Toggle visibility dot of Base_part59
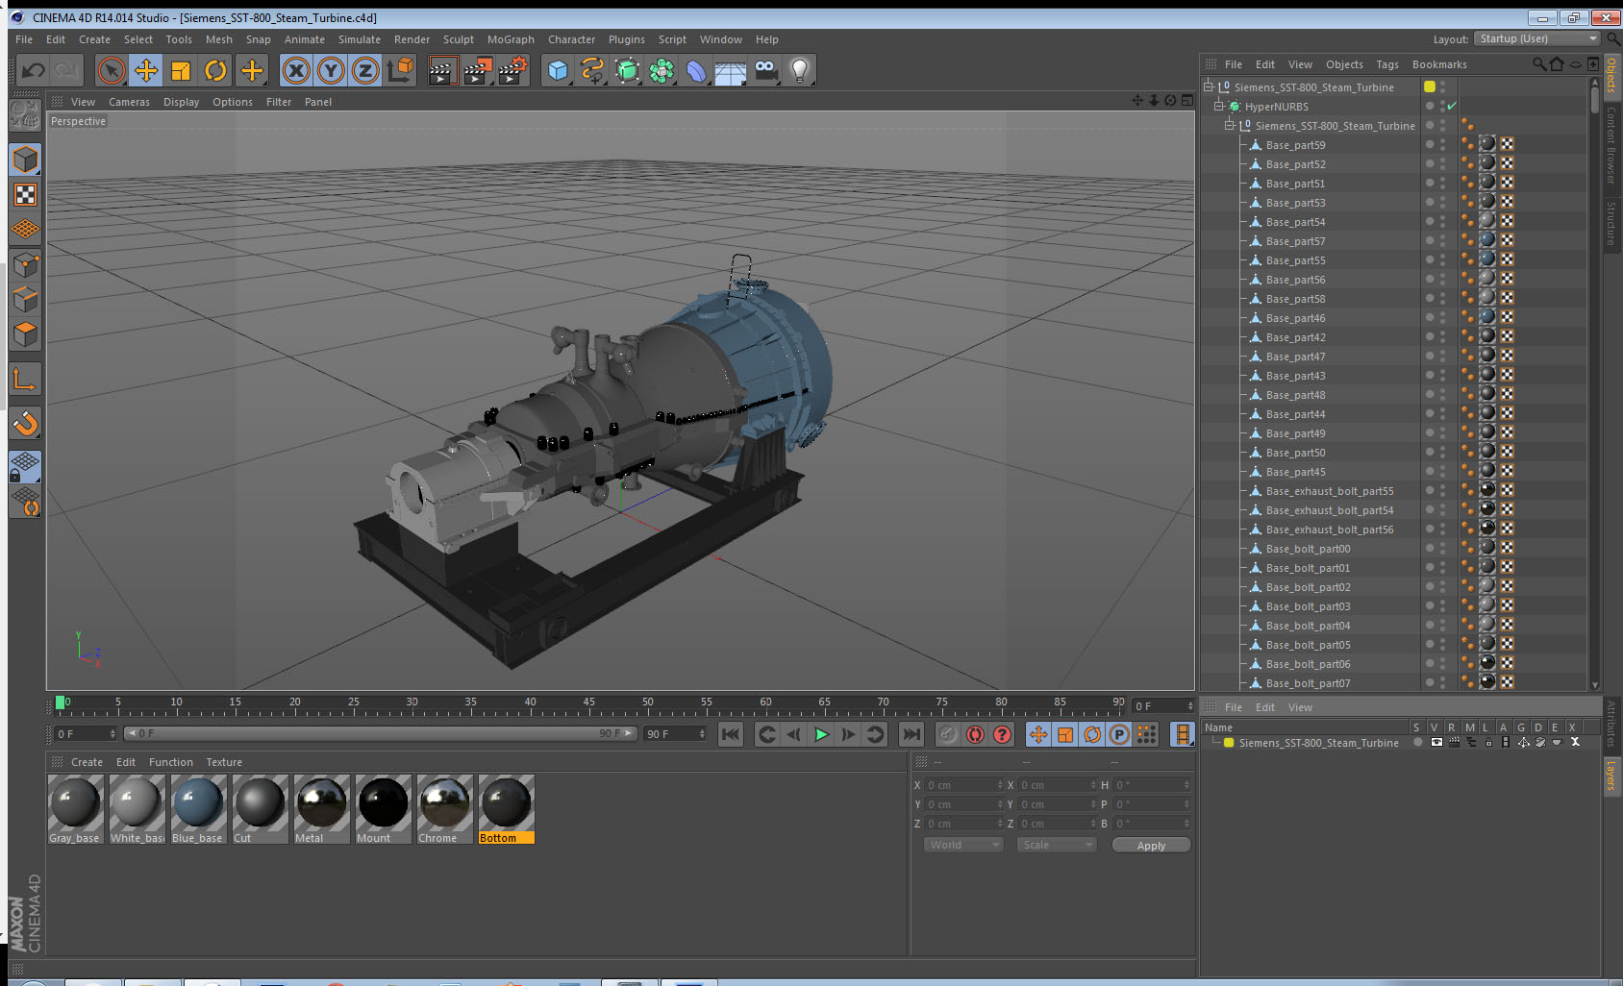Screen dimensions: 1623x986 1430,144
